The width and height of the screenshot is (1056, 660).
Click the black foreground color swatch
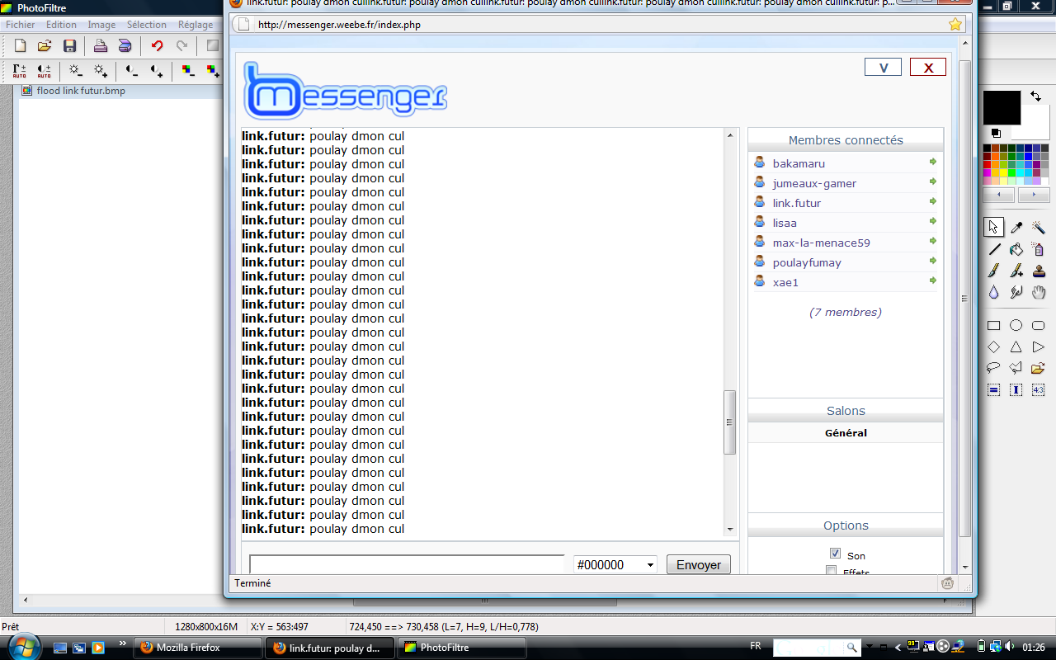(1001, 107)
